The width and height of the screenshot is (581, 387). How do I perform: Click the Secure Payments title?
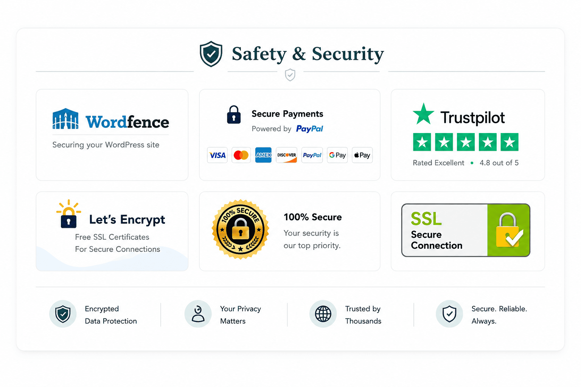287,114
